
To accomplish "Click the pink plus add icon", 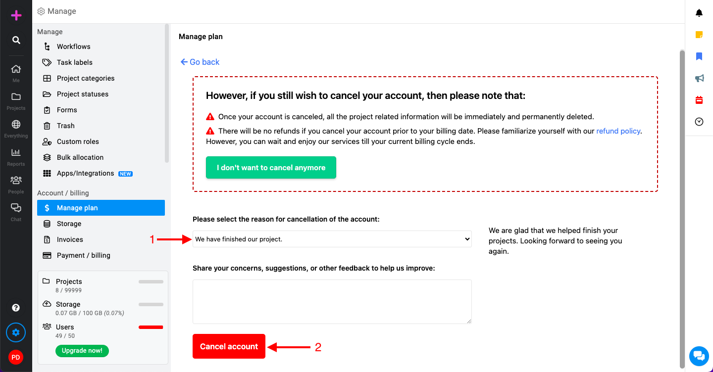I will pos(16,15).
